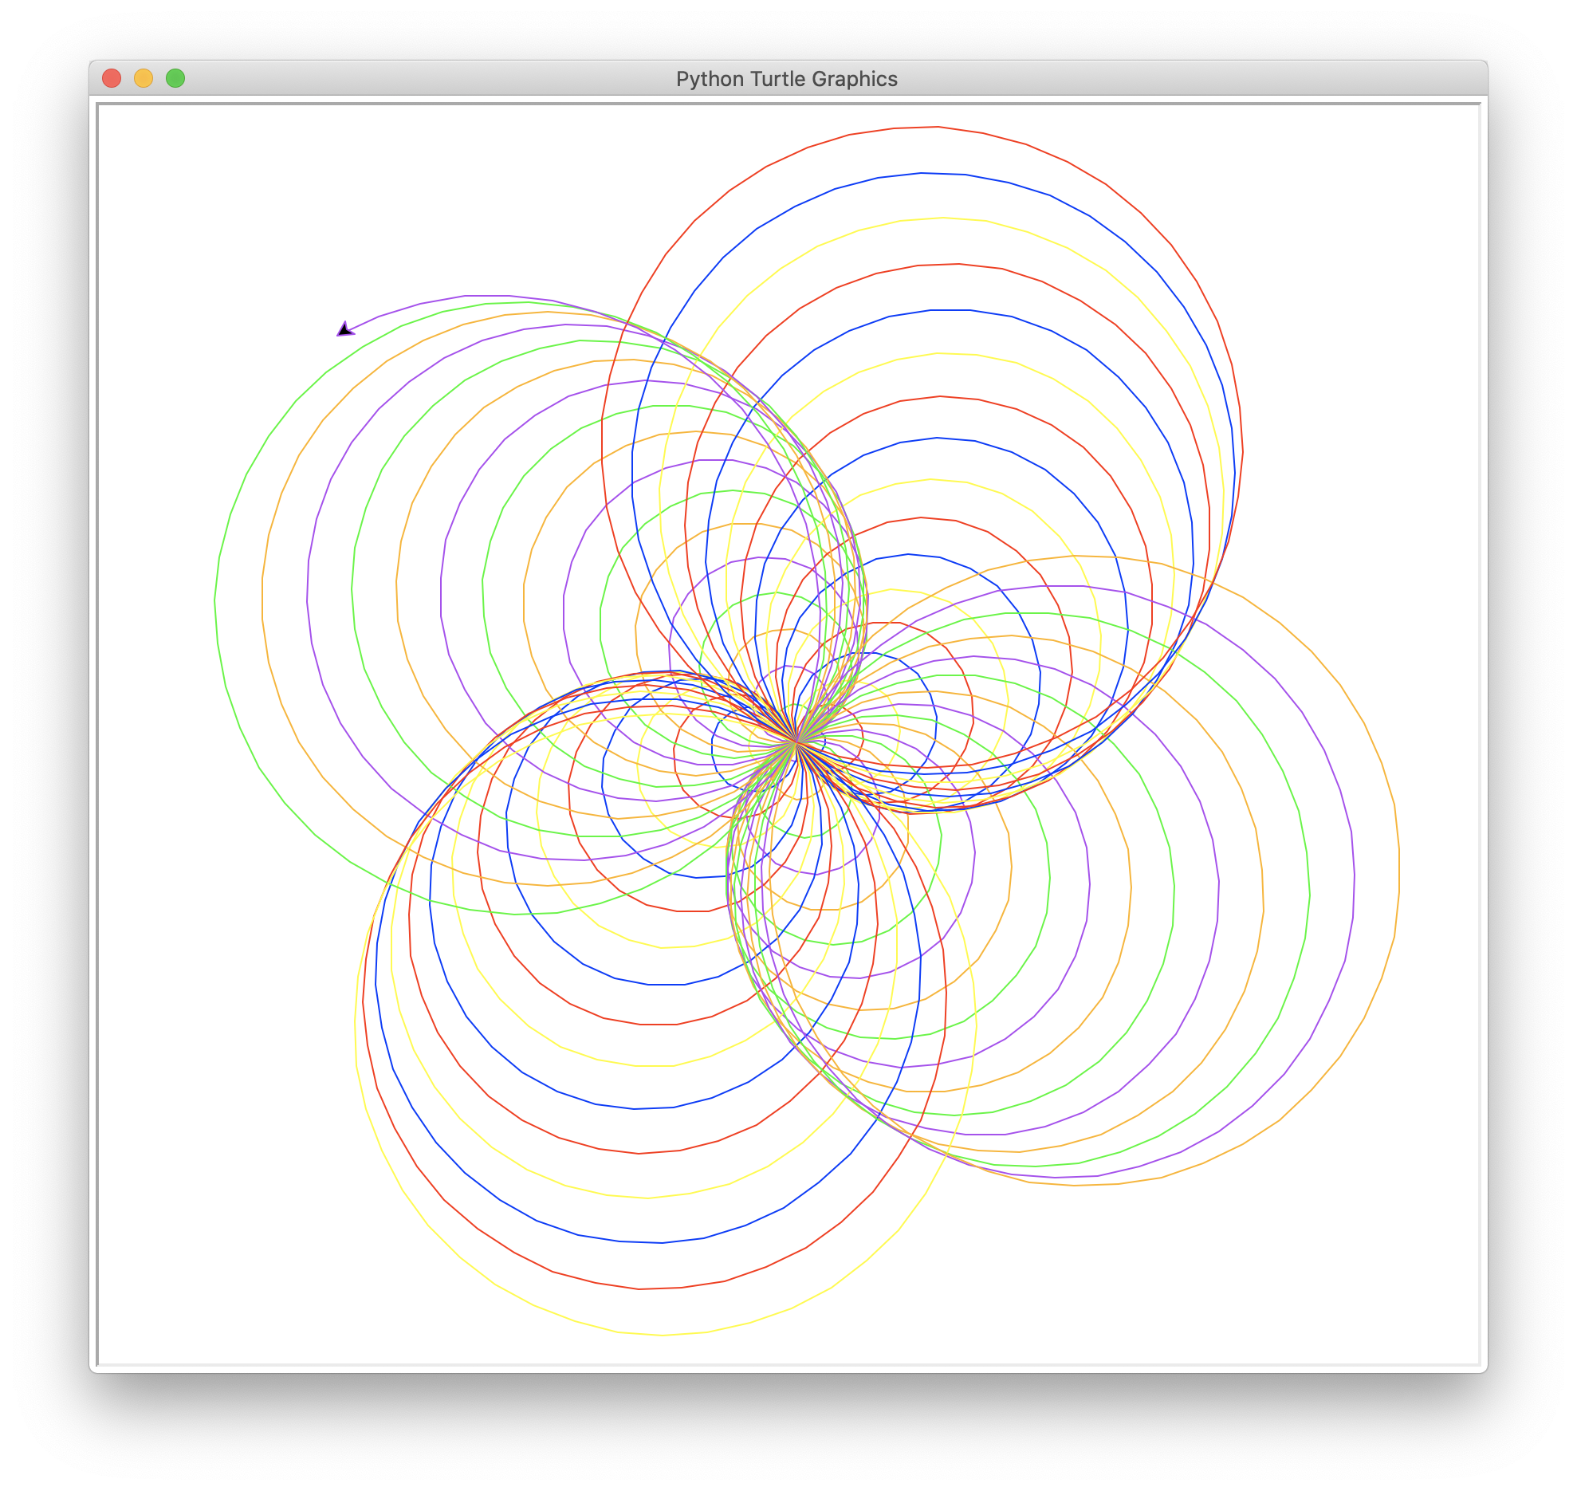Maximize window with the green button
The width and height of the screenshot is (1577, 1491).
(175, 78)
